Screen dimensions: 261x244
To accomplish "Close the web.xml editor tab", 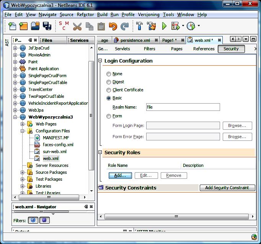I will pyautogui.click(x=220, y=40).
